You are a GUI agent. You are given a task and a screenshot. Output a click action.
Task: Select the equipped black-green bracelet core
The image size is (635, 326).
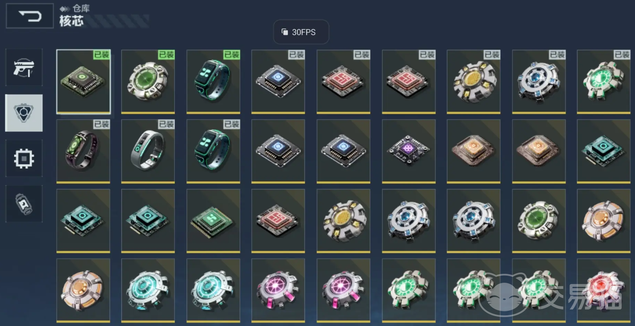click(x=83, y=151)
